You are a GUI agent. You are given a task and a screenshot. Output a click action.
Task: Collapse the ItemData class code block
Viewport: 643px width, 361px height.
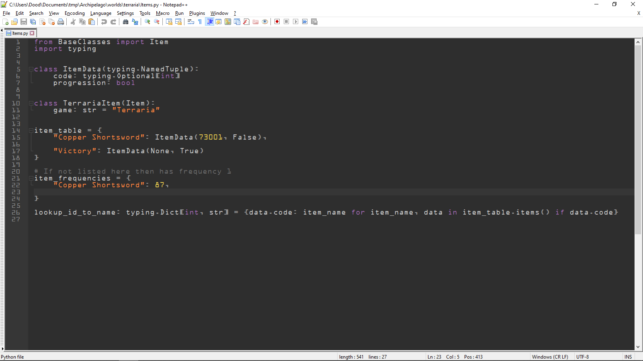point(31,69)
